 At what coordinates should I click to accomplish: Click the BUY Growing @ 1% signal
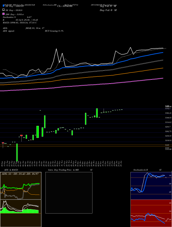[x=54, y=31]
